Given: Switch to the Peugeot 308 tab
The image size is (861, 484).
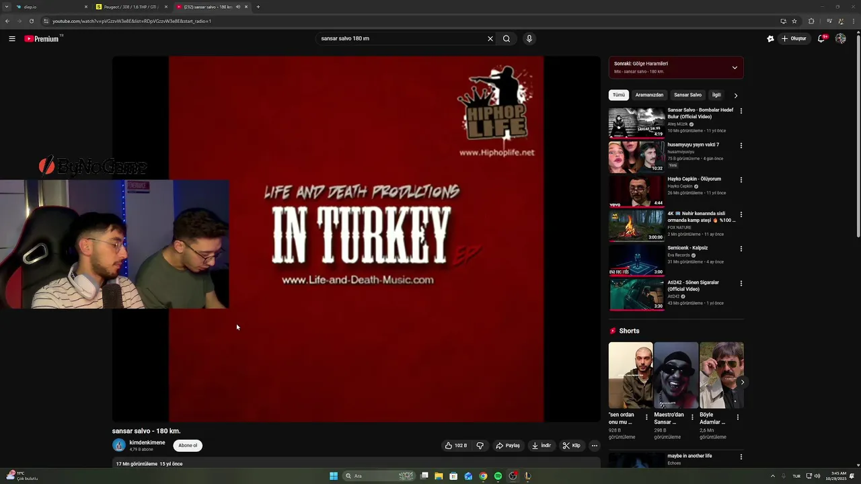Looking at the screenshot, I should (x=131, y=7).
